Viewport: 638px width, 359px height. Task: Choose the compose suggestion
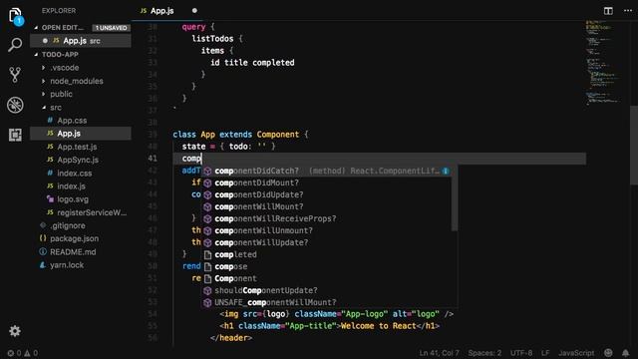(326, 266)
